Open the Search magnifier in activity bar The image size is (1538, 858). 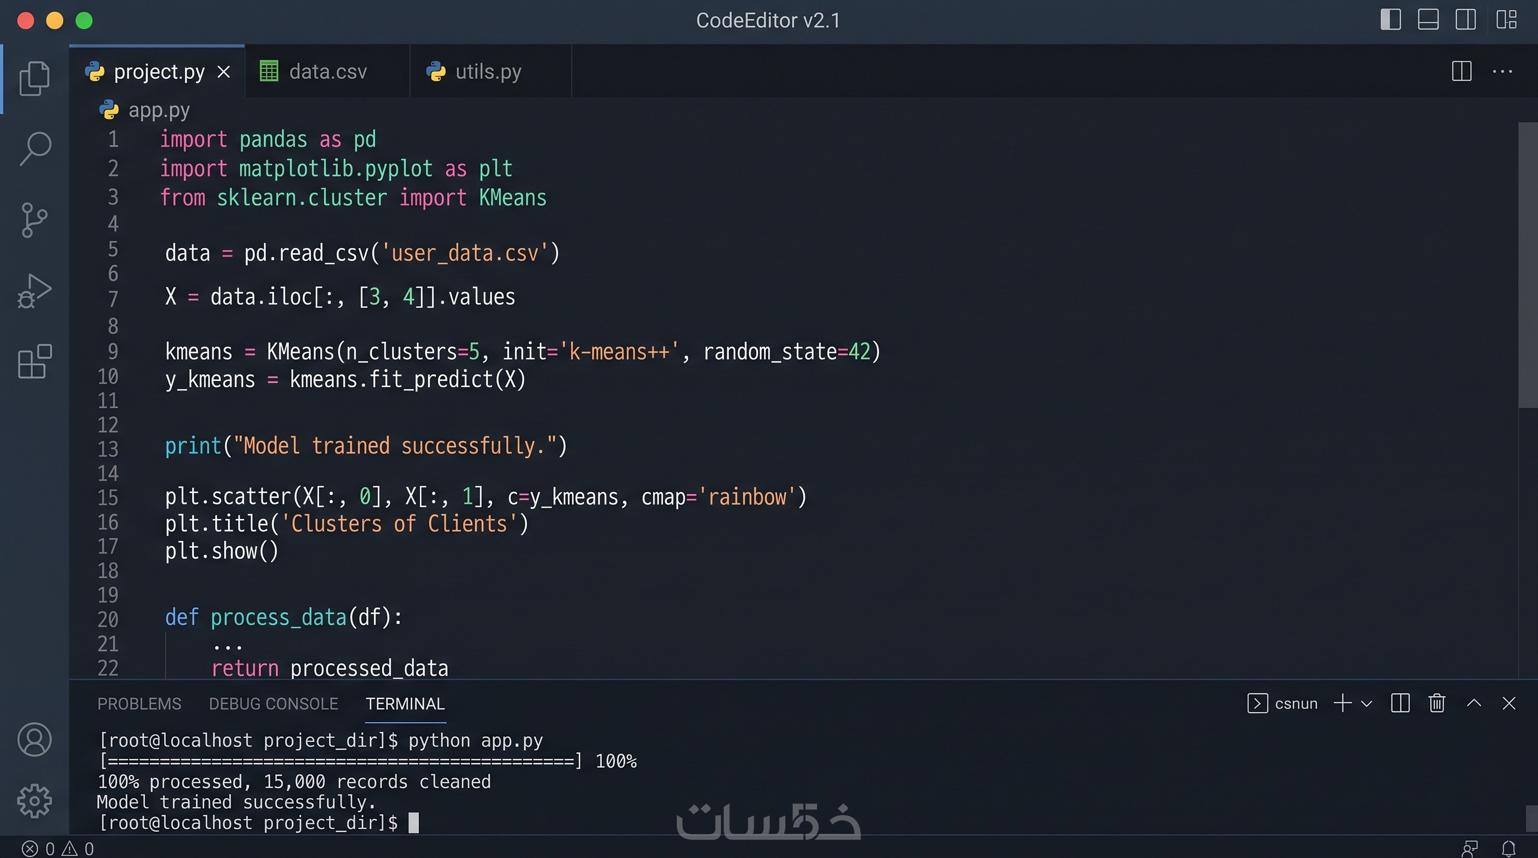pyautogui.click(x=35, y=149)
